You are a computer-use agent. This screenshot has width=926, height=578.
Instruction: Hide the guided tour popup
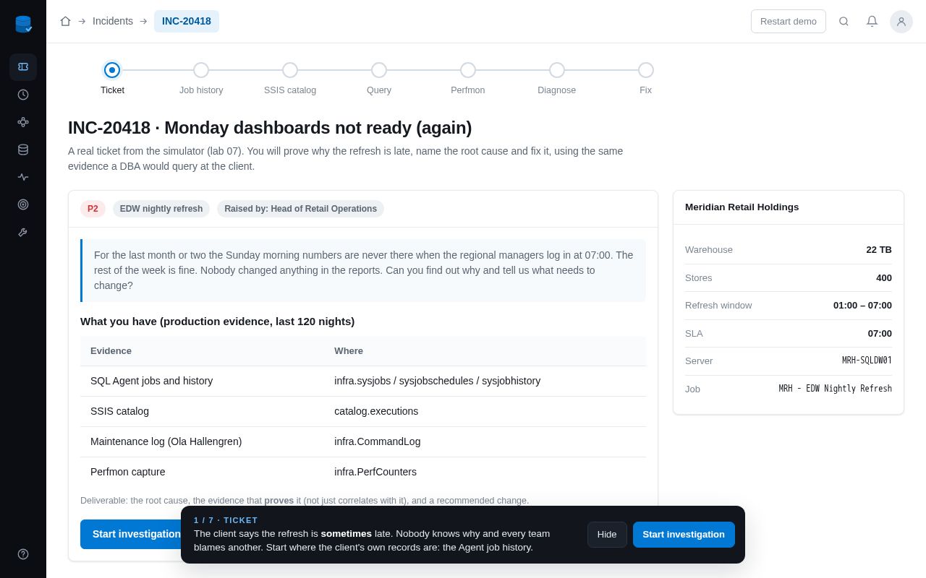(607, 535)
